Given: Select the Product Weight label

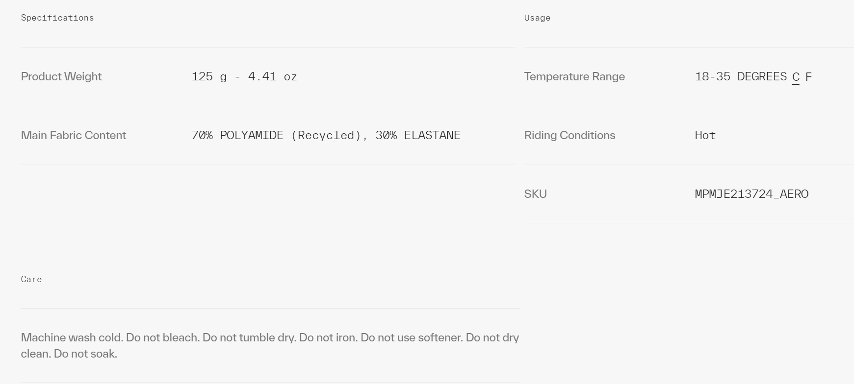Looking at the screenshot, I should [x=61, y=76].
